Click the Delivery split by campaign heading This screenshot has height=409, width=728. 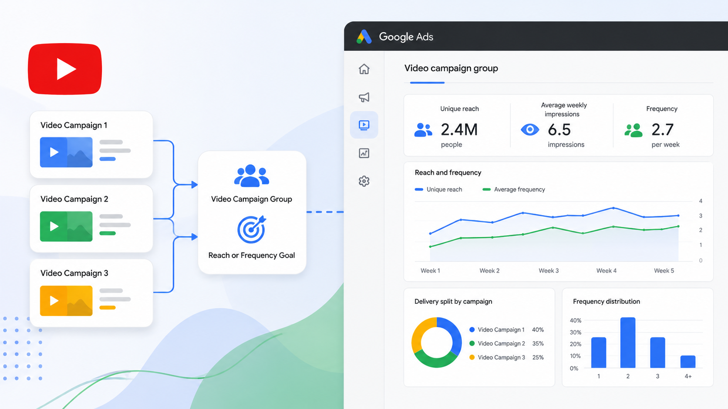coord(453,302)
